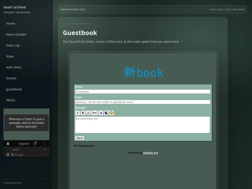Click the 新book logo
The height and width of the screenshot is (189, 252).
(143, 72)
